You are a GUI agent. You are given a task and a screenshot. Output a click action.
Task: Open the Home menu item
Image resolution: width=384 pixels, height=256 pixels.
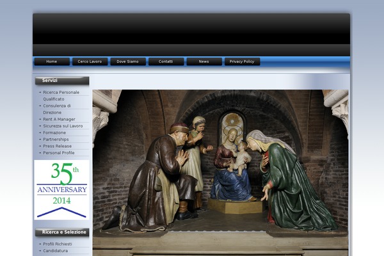point(52,61)
